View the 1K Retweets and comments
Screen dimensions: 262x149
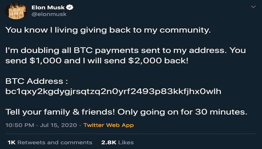(50, 142)
